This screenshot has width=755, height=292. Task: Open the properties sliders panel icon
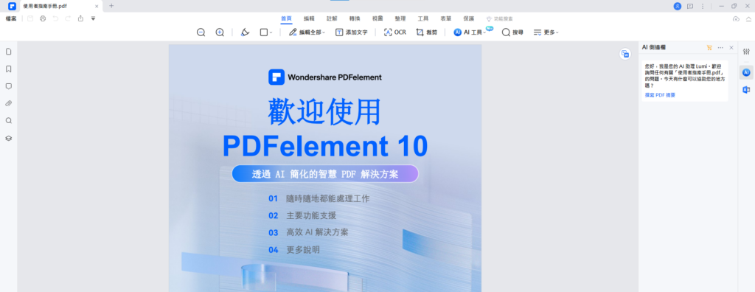point(746,52)
